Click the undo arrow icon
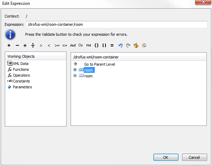This screenshot has height=166, width=212. point(120,45)
